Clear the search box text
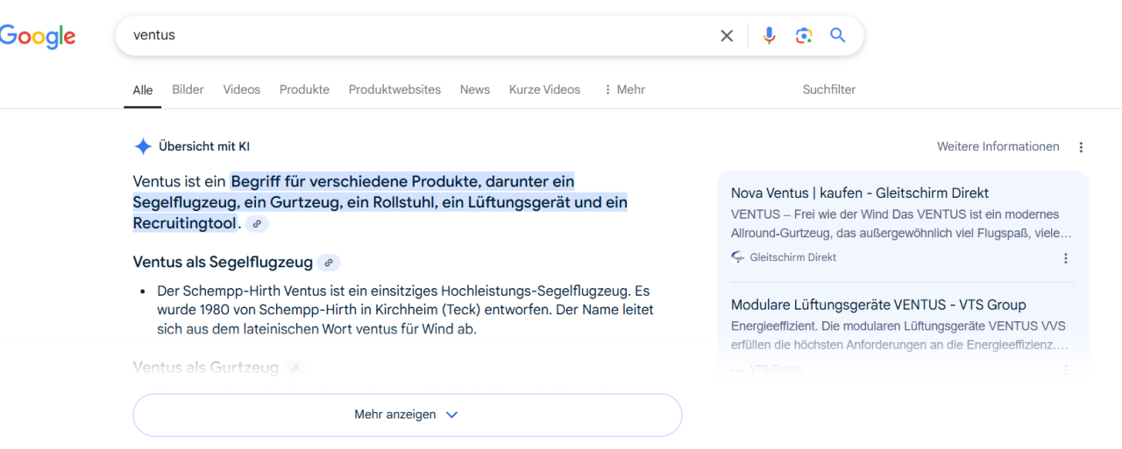Image resolution: width=1122 pixels, height=449 pixels. pyautogui.click(x=727, y=36)
